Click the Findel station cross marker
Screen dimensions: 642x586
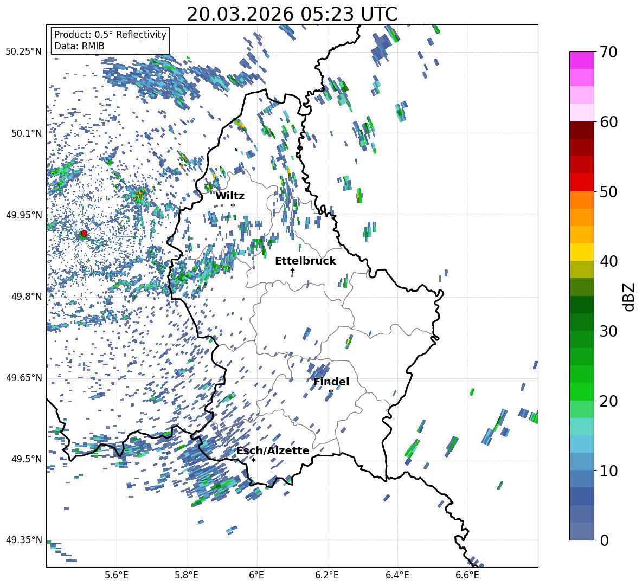click(331, 391)
